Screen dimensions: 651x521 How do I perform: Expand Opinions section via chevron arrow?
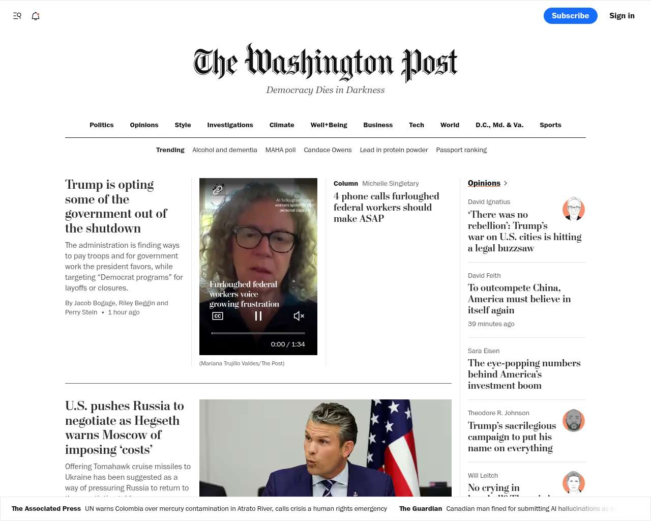click(505, 183)
